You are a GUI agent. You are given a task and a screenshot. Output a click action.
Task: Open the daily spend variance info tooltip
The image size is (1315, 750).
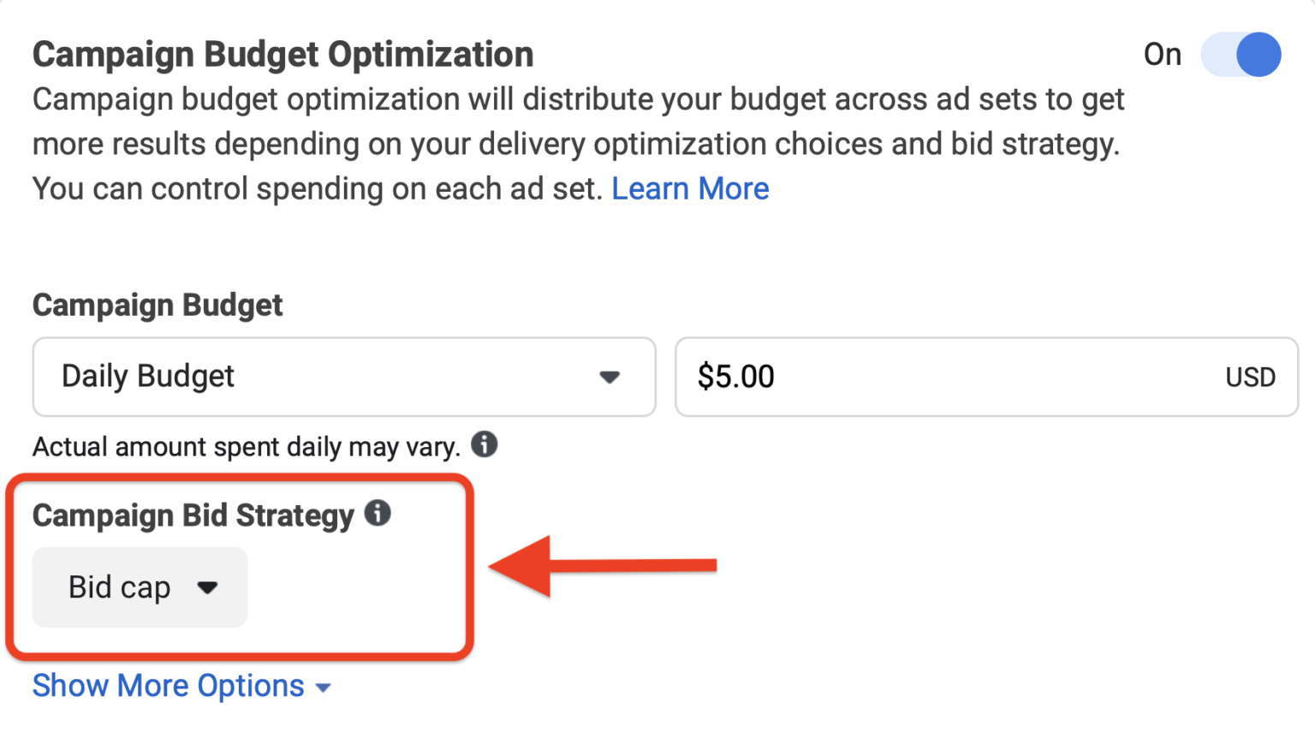485,444
